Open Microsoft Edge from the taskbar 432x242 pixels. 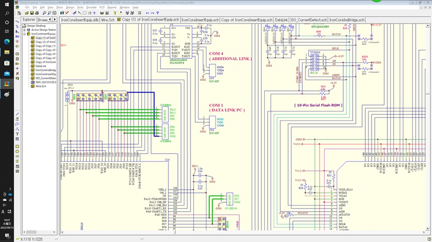(x=7, y=41)
